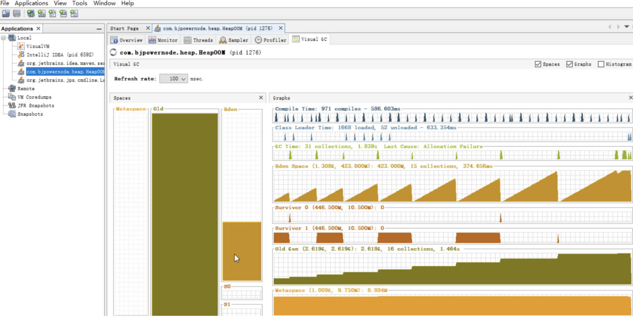The height and width of the screenshot is (317, 633).
Task: Close the Graphs panel
Action: (630, 97)
